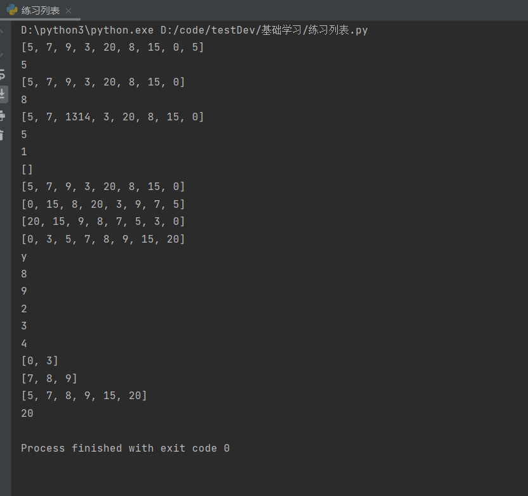Click the Python icon on the run tab
This screenshot has height=496, width=528.
pos(11,10)
